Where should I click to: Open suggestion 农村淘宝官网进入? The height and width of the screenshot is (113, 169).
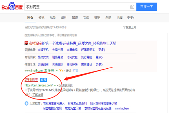pos(54,104)
